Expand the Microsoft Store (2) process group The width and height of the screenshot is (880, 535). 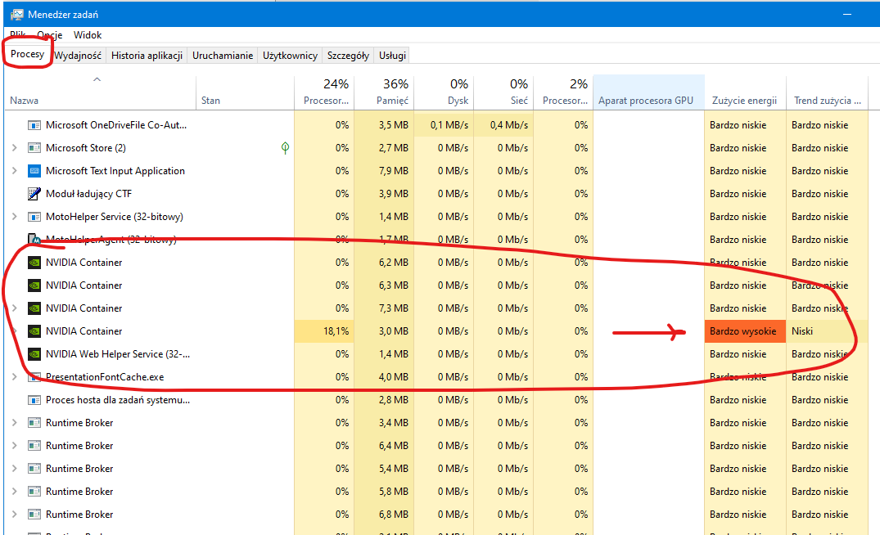click(15, 148)
